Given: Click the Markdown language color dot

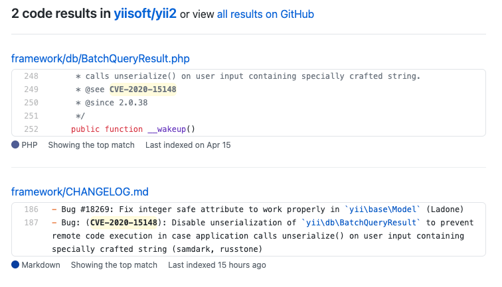Looking at the screenshot, I should click(x=15, y=264).
